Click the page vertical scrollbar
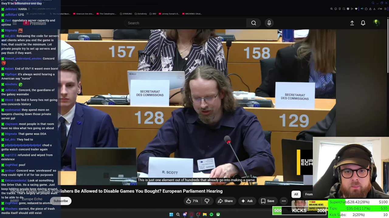 click(x=387, y=45)
